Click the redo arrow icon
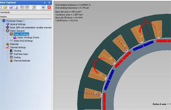171x110 pixels. [x=27, y=7]
